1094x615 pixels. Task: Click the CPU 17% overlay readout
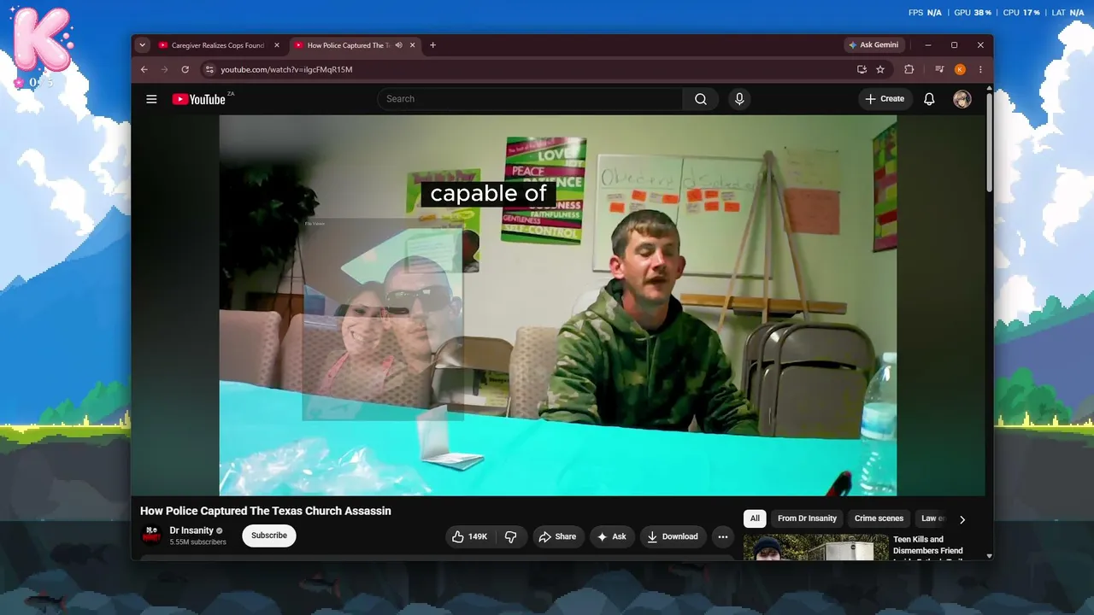[x=1021, y=13]
